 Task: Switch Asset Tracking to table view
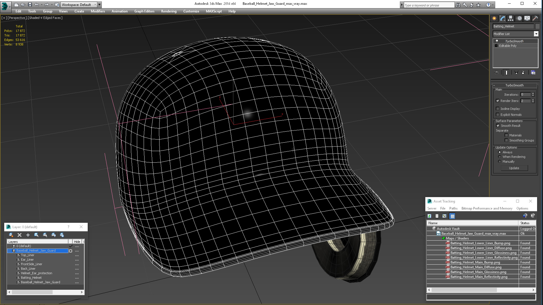(453, 216)
